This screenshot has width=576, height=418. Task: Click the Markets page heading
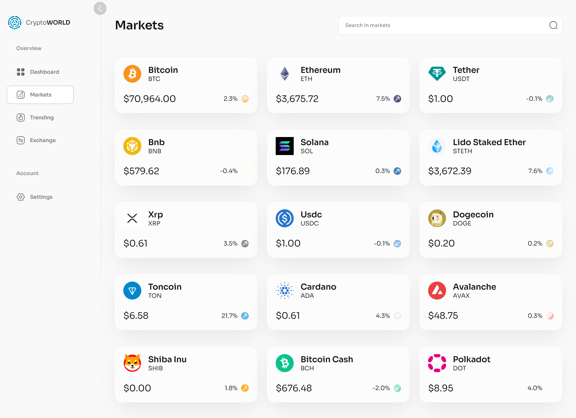pos(139,25)
